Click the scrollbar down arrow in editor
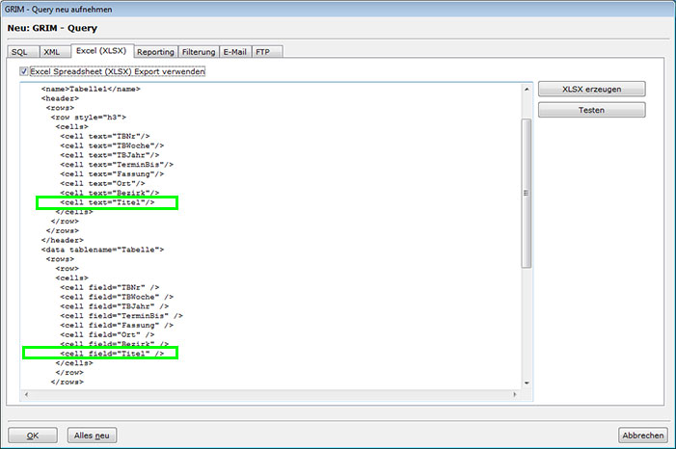676x449 pixels. point(527,383)
